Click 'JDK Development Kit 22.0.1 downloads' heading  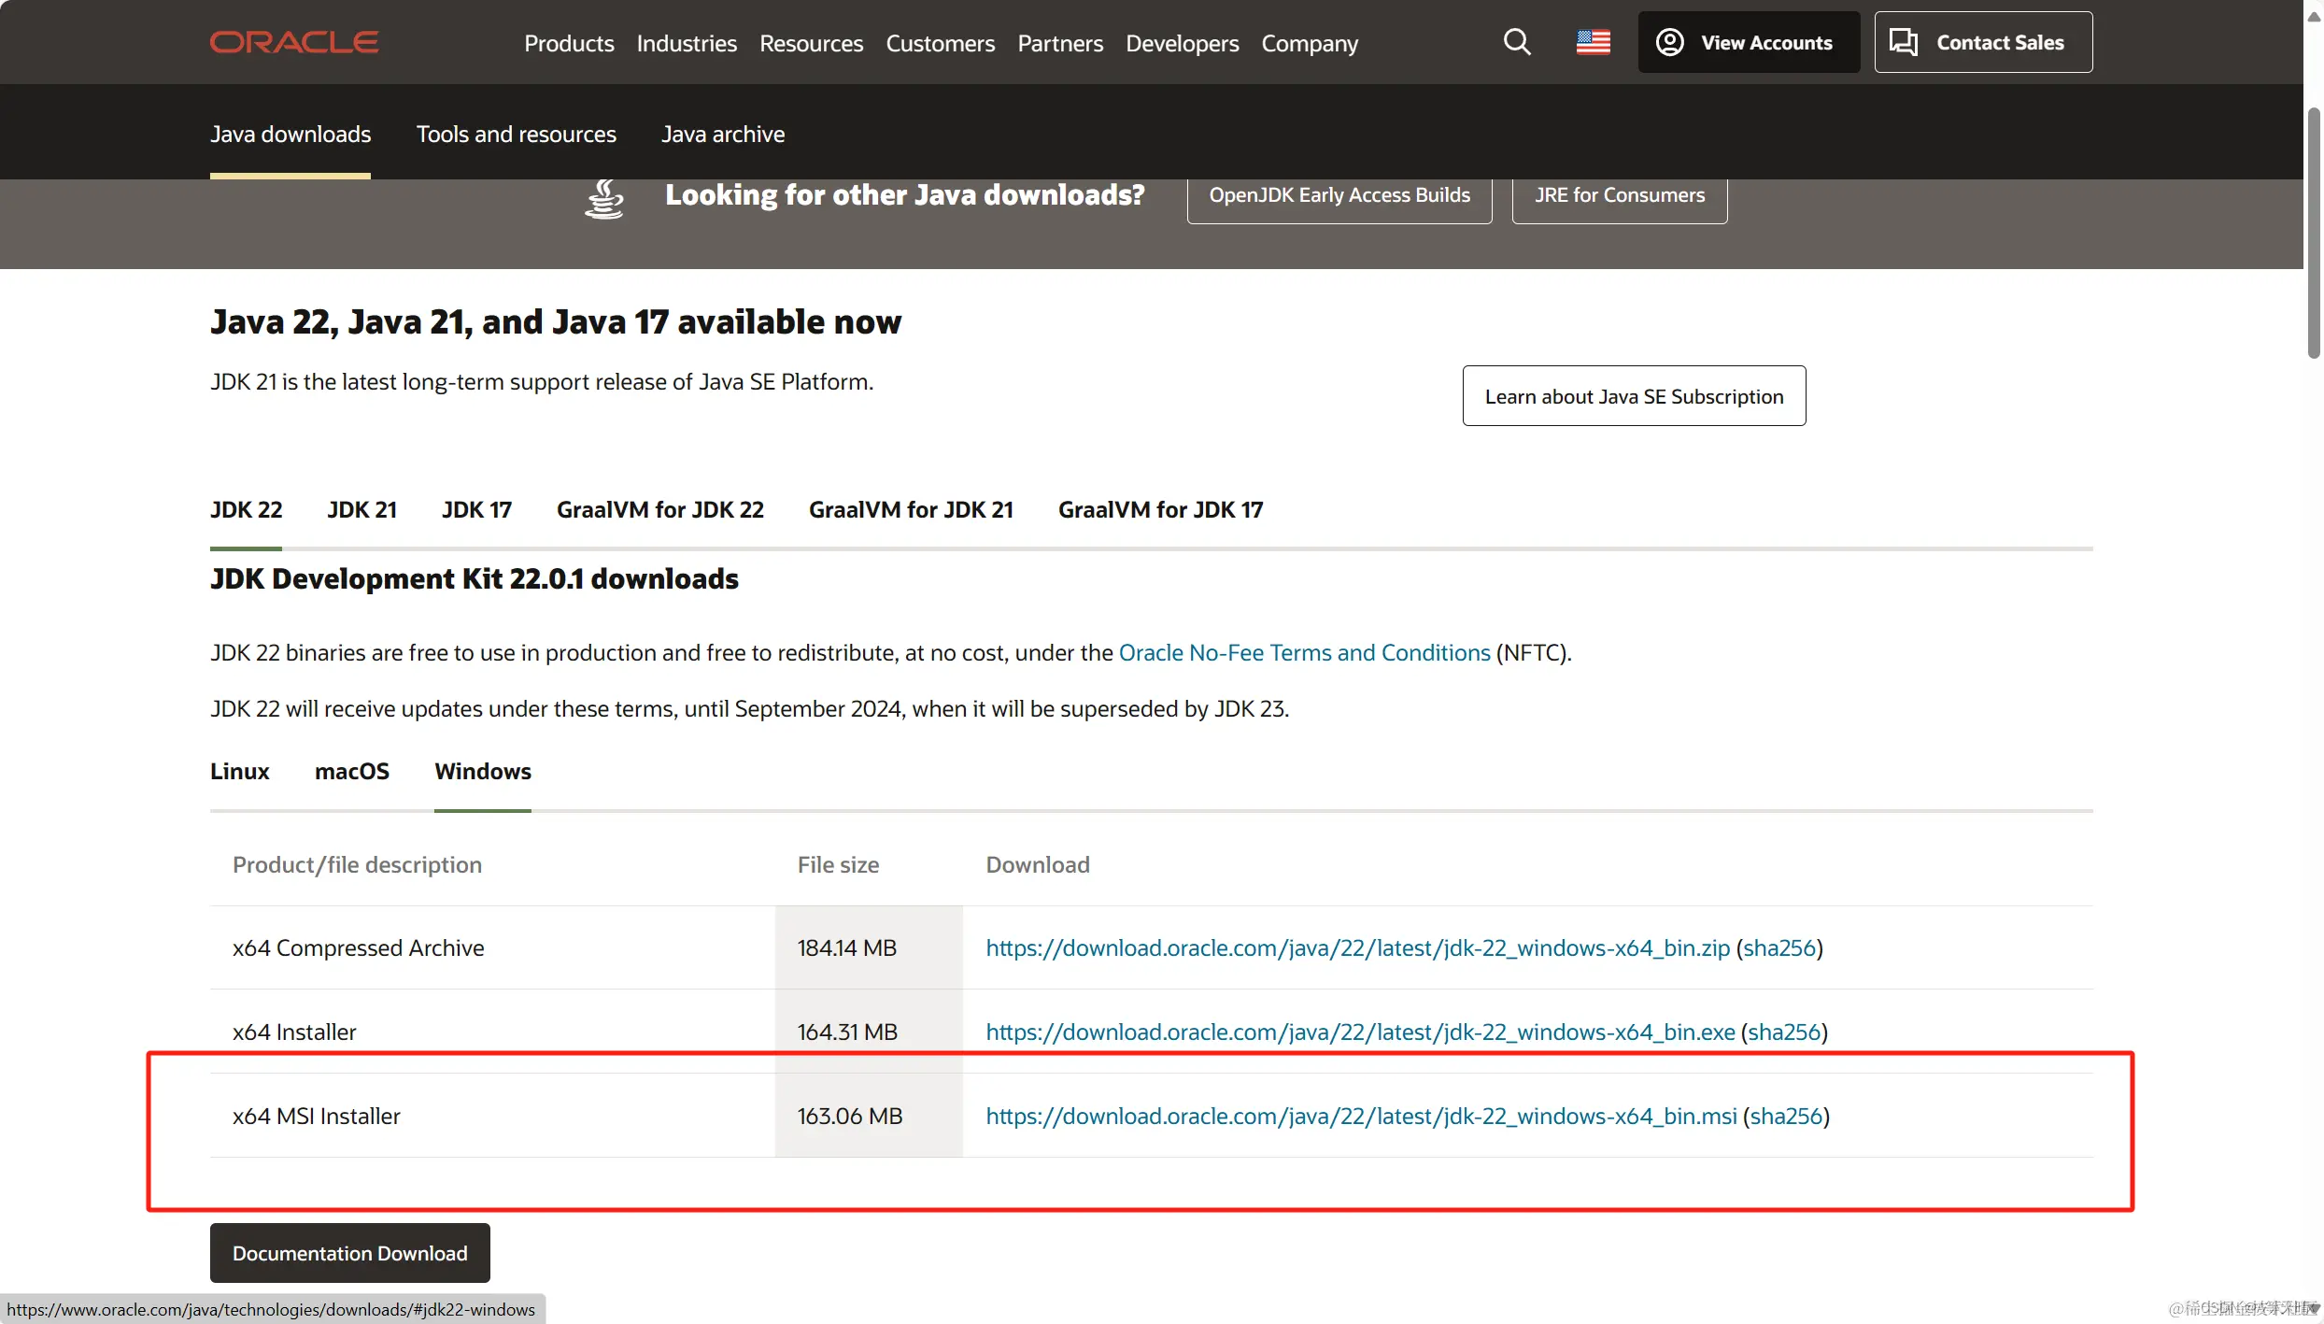[474, 578]
